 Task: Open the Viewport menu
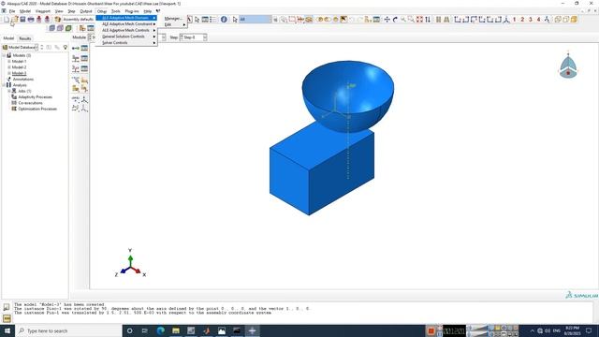[43, 11]
